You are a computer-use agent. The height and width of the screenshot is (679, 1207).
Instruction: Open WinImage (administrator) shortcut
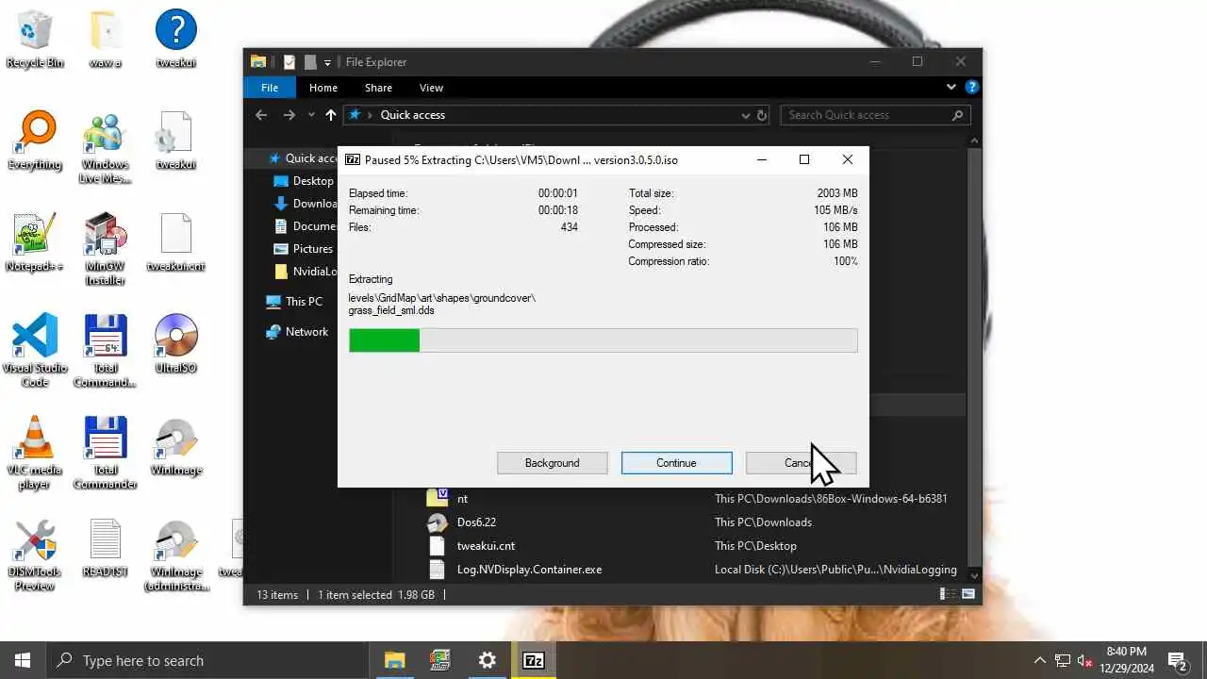click(176, 555)
